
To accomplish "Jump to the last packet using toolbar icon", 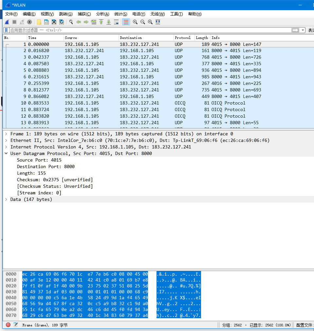I will 109,22.
